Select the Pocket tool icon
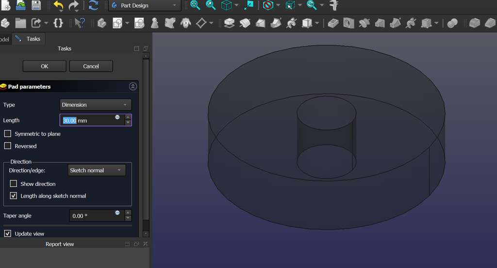This screenshot has height=268, width=497. [333, 23]
